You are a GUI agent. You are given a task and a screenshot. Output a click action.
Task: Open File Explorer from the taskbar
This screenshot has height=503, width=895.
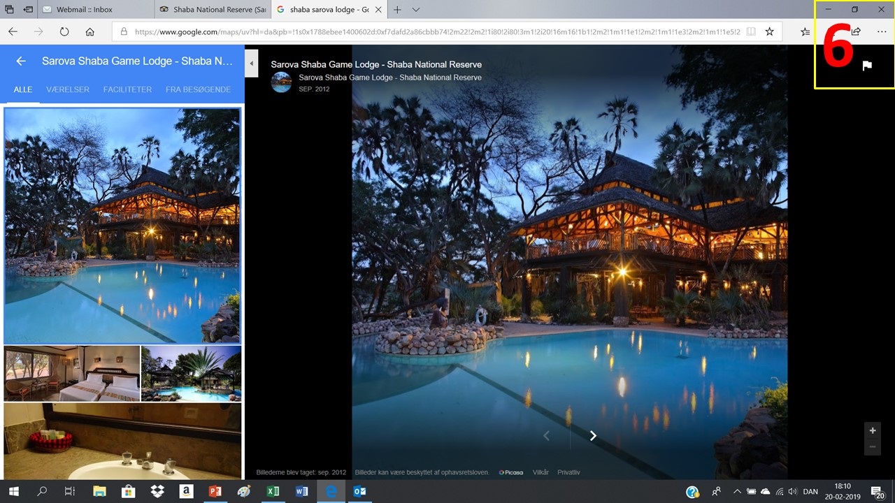(x=99, y=492)
